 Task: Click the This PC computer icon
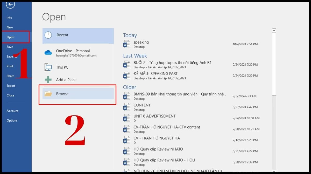(x=48, y=67)
